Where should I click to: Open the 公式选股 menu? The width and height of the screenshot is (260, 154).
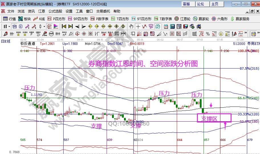point(55,11)
